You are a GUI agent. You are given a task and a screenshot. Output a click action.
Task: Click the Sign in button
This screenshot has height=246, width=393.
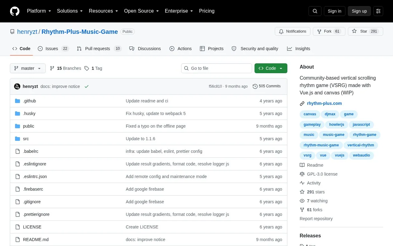(x=334, y=11)
